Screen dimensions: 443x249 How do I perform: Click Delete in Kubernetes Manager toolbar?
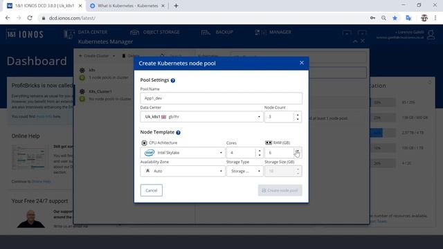131,55
